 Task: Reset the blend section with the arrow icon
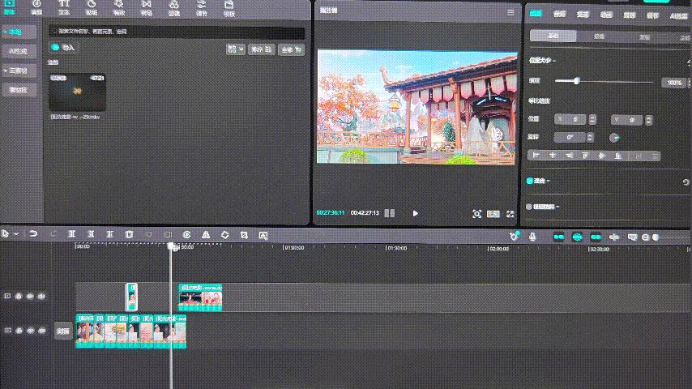[686, 182]
